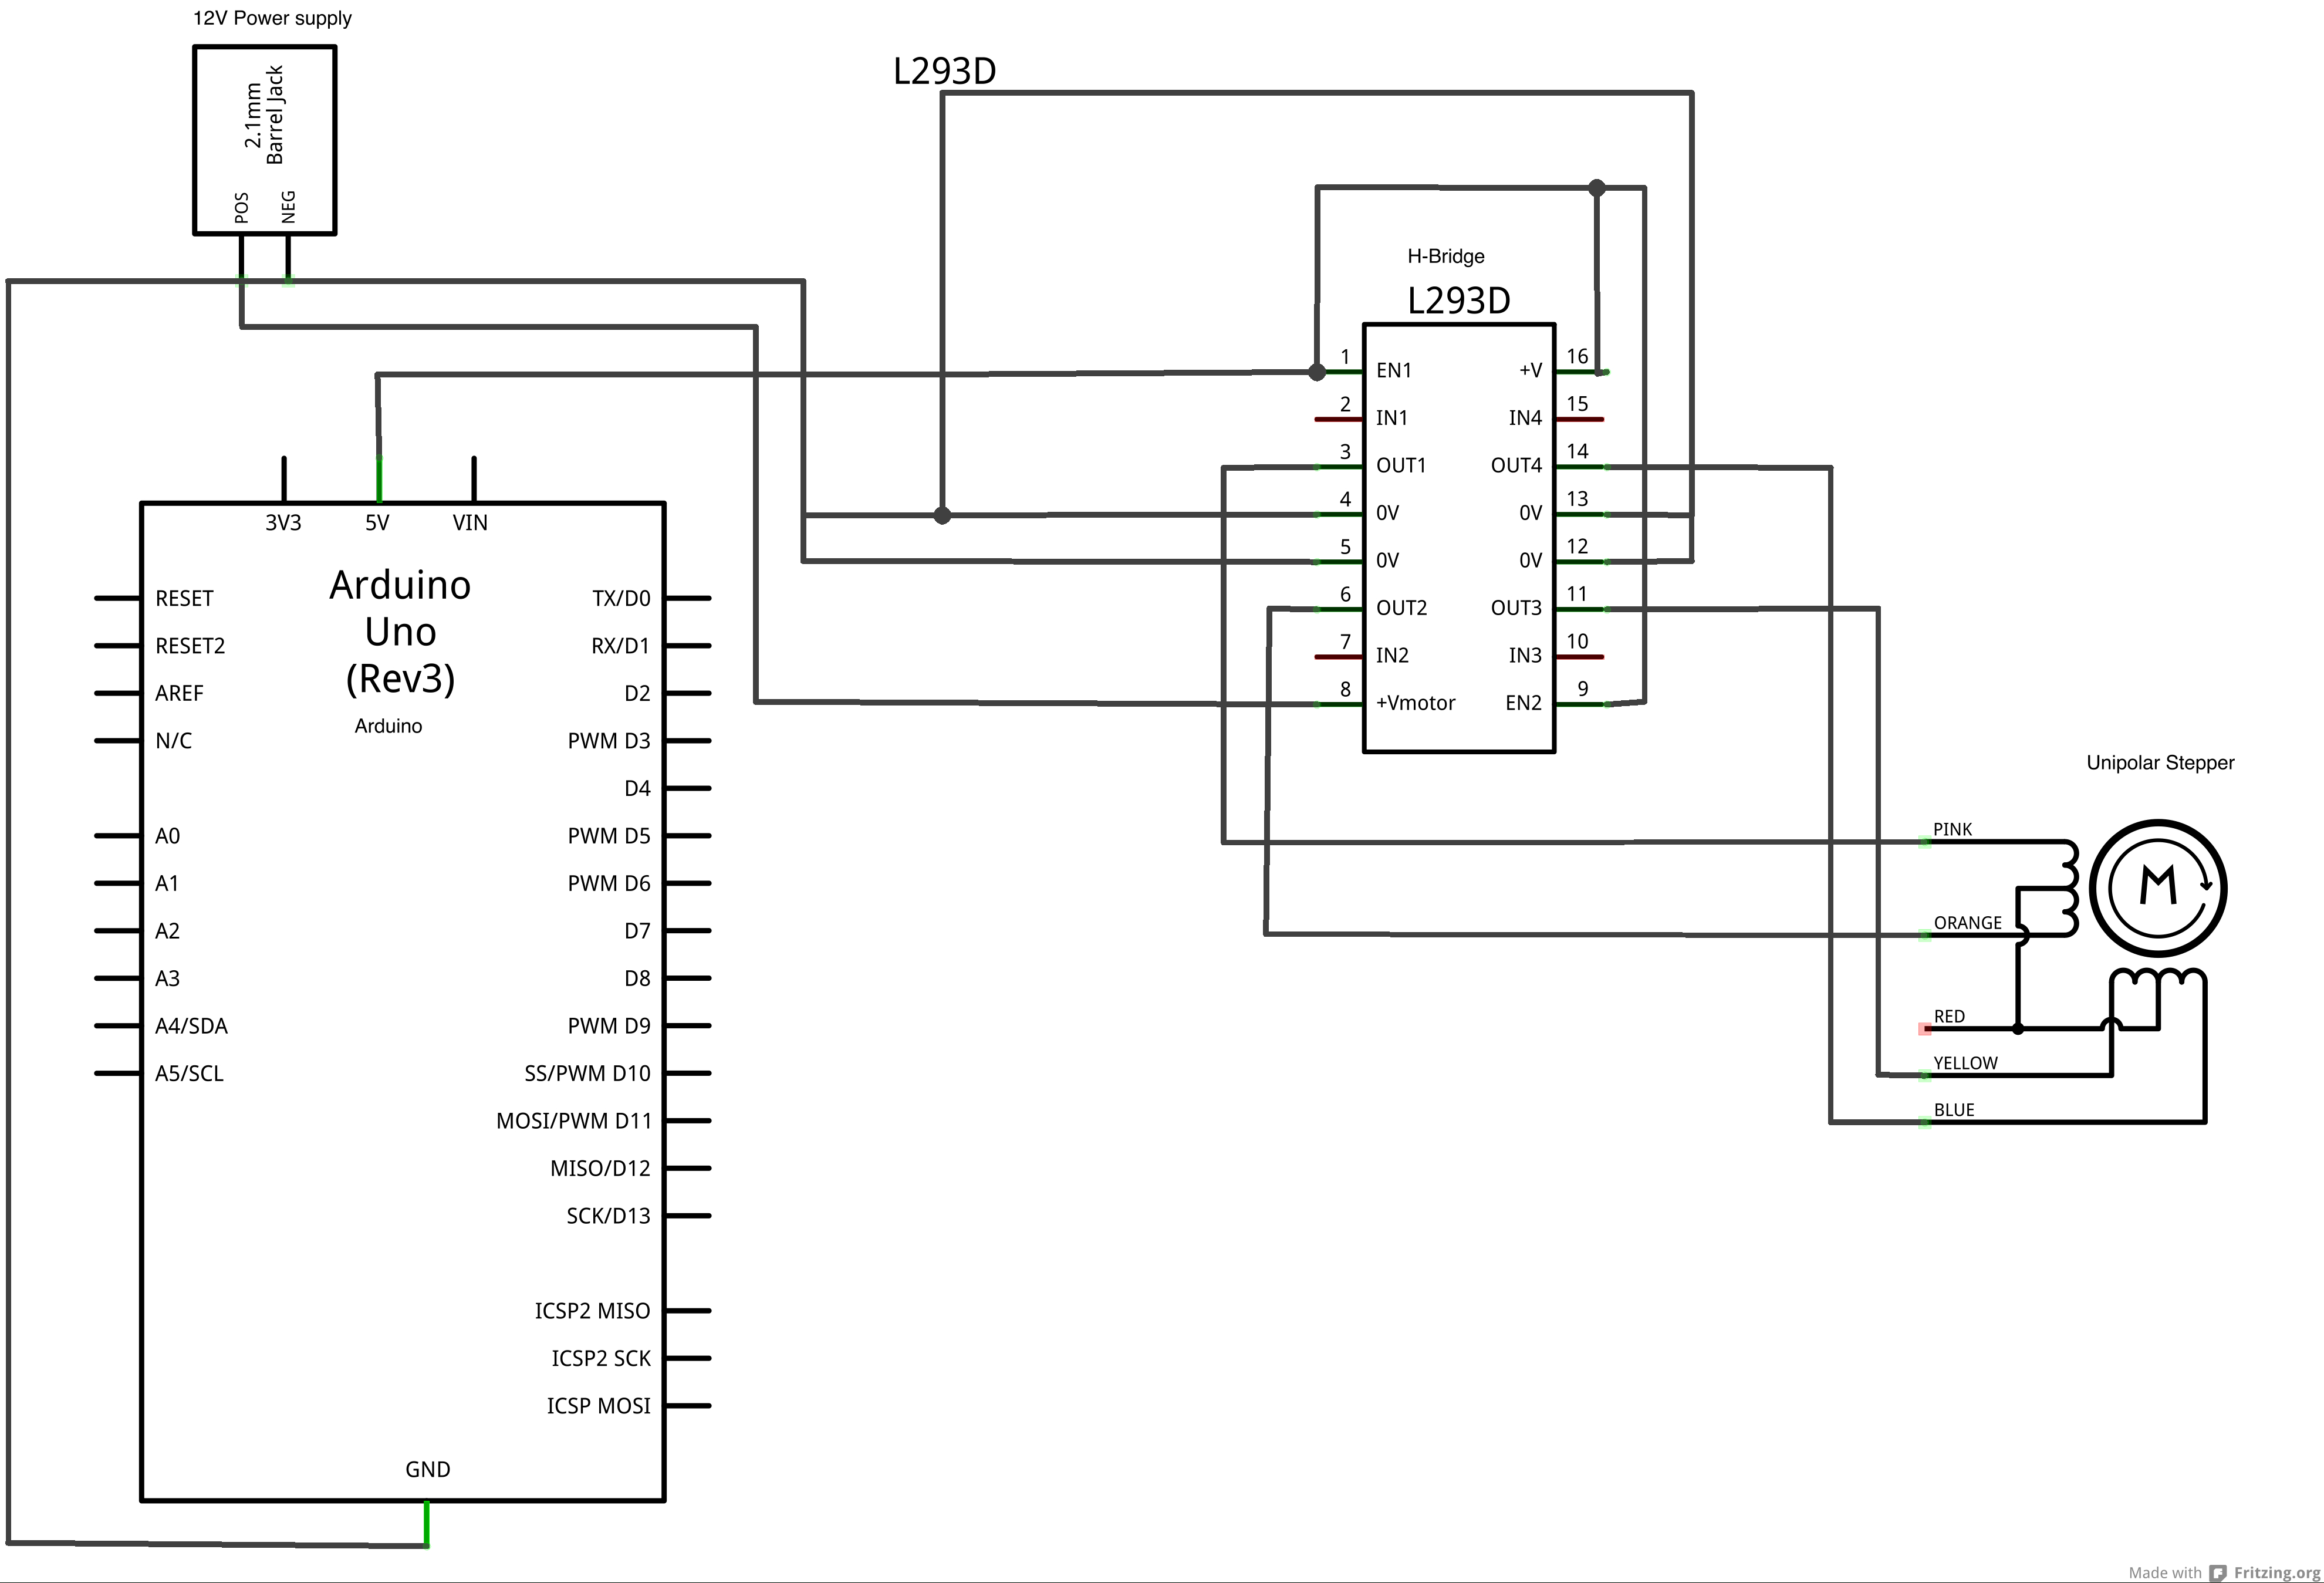The width and height of the screenshot is (2324, 1583).
Task: Click the wire junction dot at EN1 pin
Action: point(1317,372)
